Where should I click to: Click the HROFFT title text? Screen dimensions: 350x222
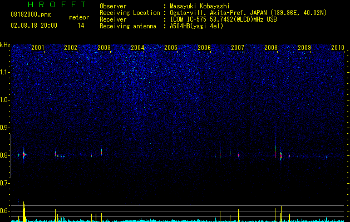click(57, 4)
